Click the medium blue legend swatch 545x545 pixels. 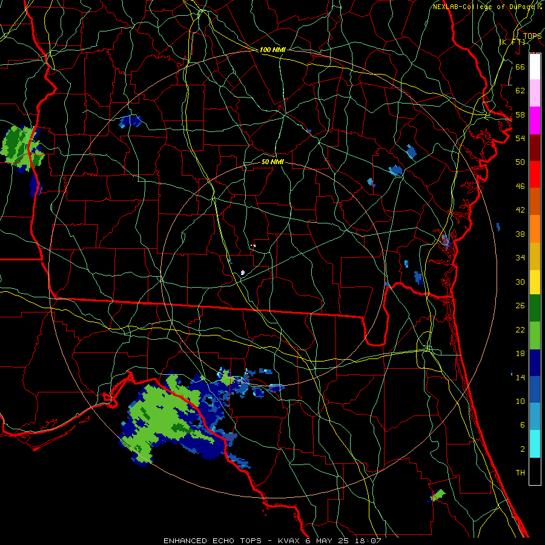tap(535, 390)
